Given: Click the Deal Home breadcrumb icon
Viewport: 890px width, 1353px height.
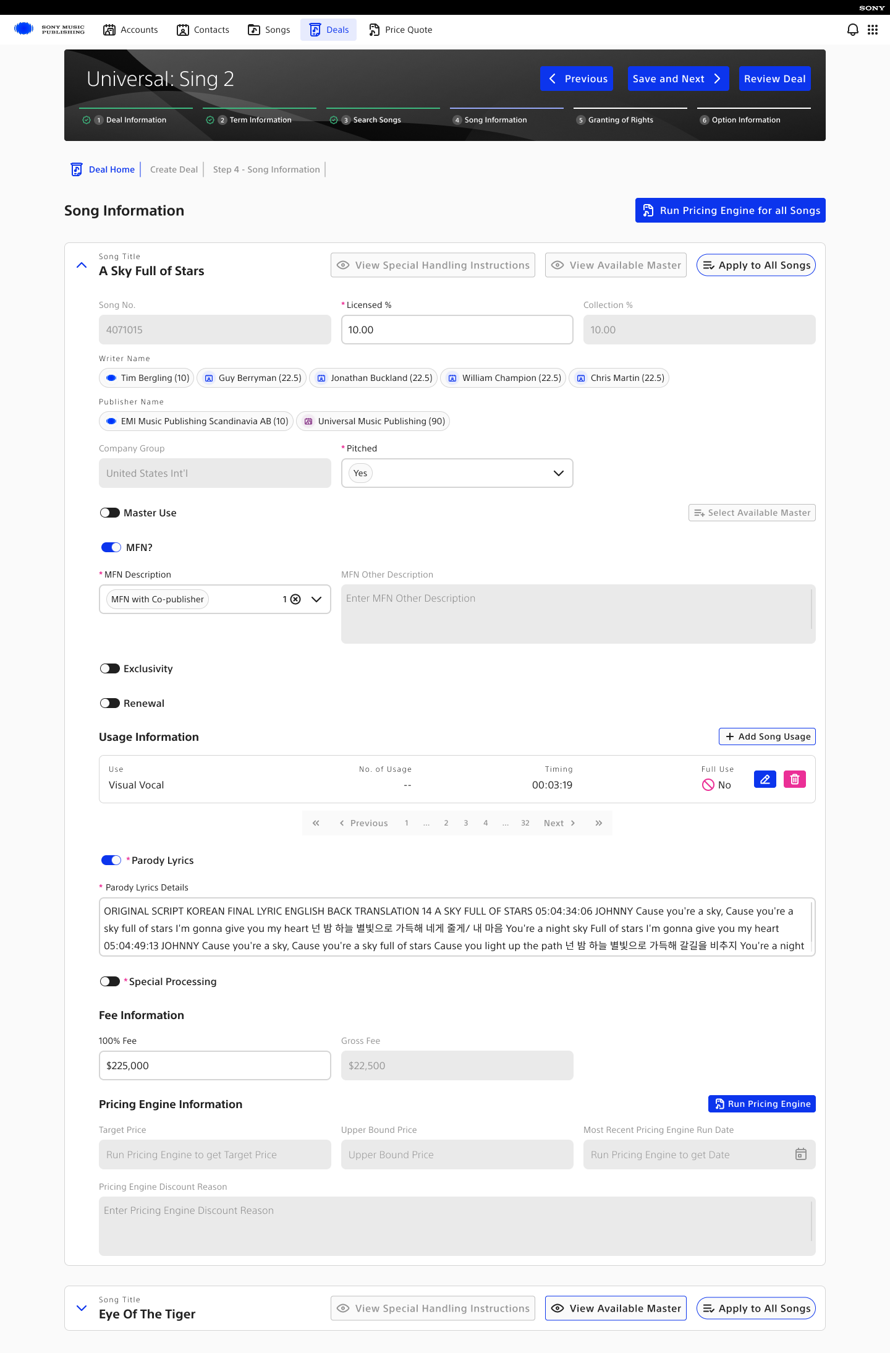Looking at the screenshot, I should tap(77, 169).
